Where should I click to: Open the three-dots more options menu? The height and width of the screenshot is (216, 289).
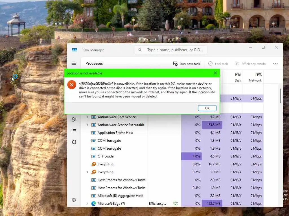(275, 64)
